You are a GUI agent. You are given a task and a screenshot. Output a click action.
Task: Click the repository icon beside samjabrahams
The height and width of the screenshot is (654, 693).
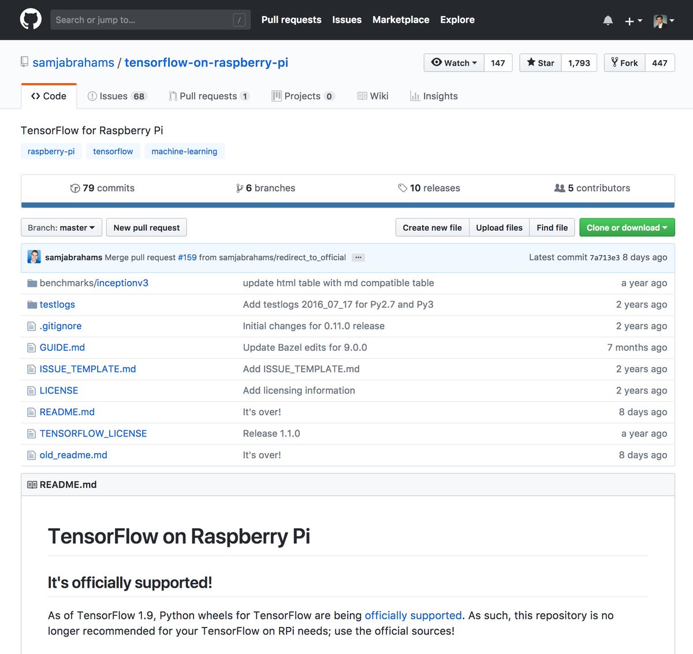[24, 61]
